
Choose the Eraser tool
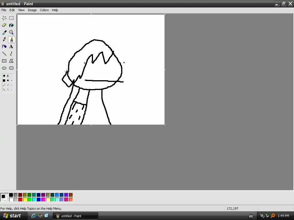click(4, 25)
